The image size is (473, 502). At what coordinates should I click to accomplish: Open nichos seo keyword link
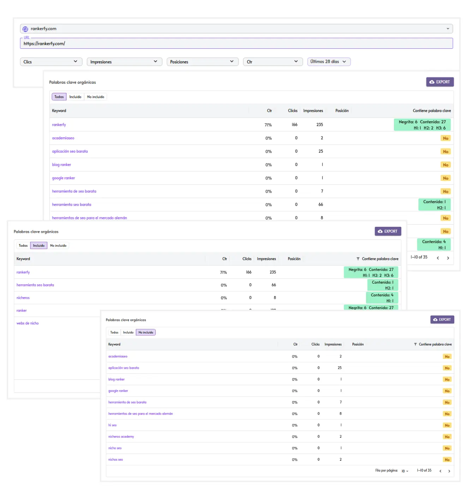point(115,460)
